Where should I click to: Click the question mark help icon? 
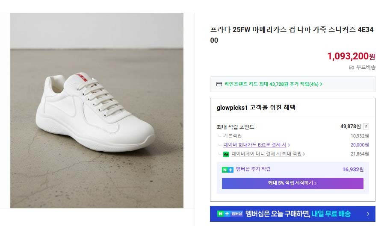coord(366,126)
